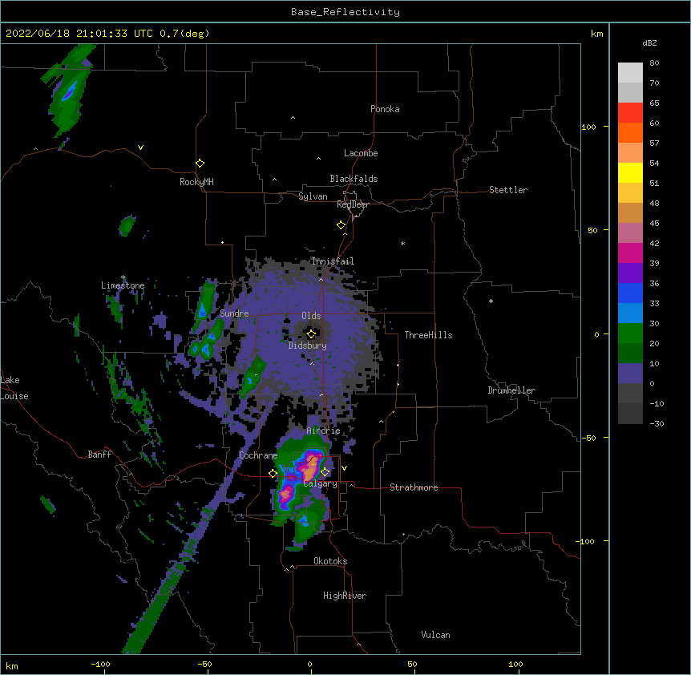This screenshot has width=691, height=675.
Task: Click the yellow diamond marker east of Calgary storm
Action: coord(325,472)
